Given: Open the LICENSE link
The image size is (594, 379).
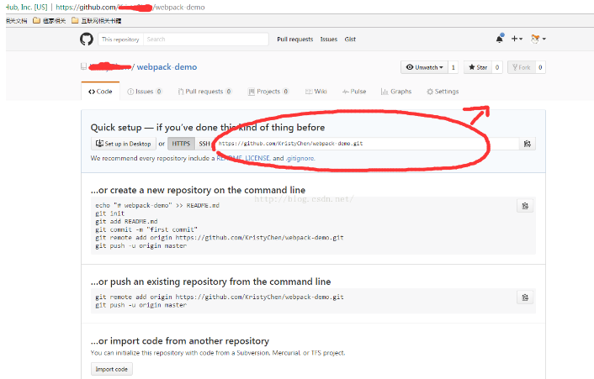Looking at the screenshot, I should click(x=257, y=158).
